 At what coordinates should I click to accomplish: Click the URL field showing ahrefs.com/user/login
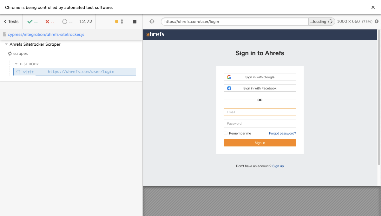235,22
